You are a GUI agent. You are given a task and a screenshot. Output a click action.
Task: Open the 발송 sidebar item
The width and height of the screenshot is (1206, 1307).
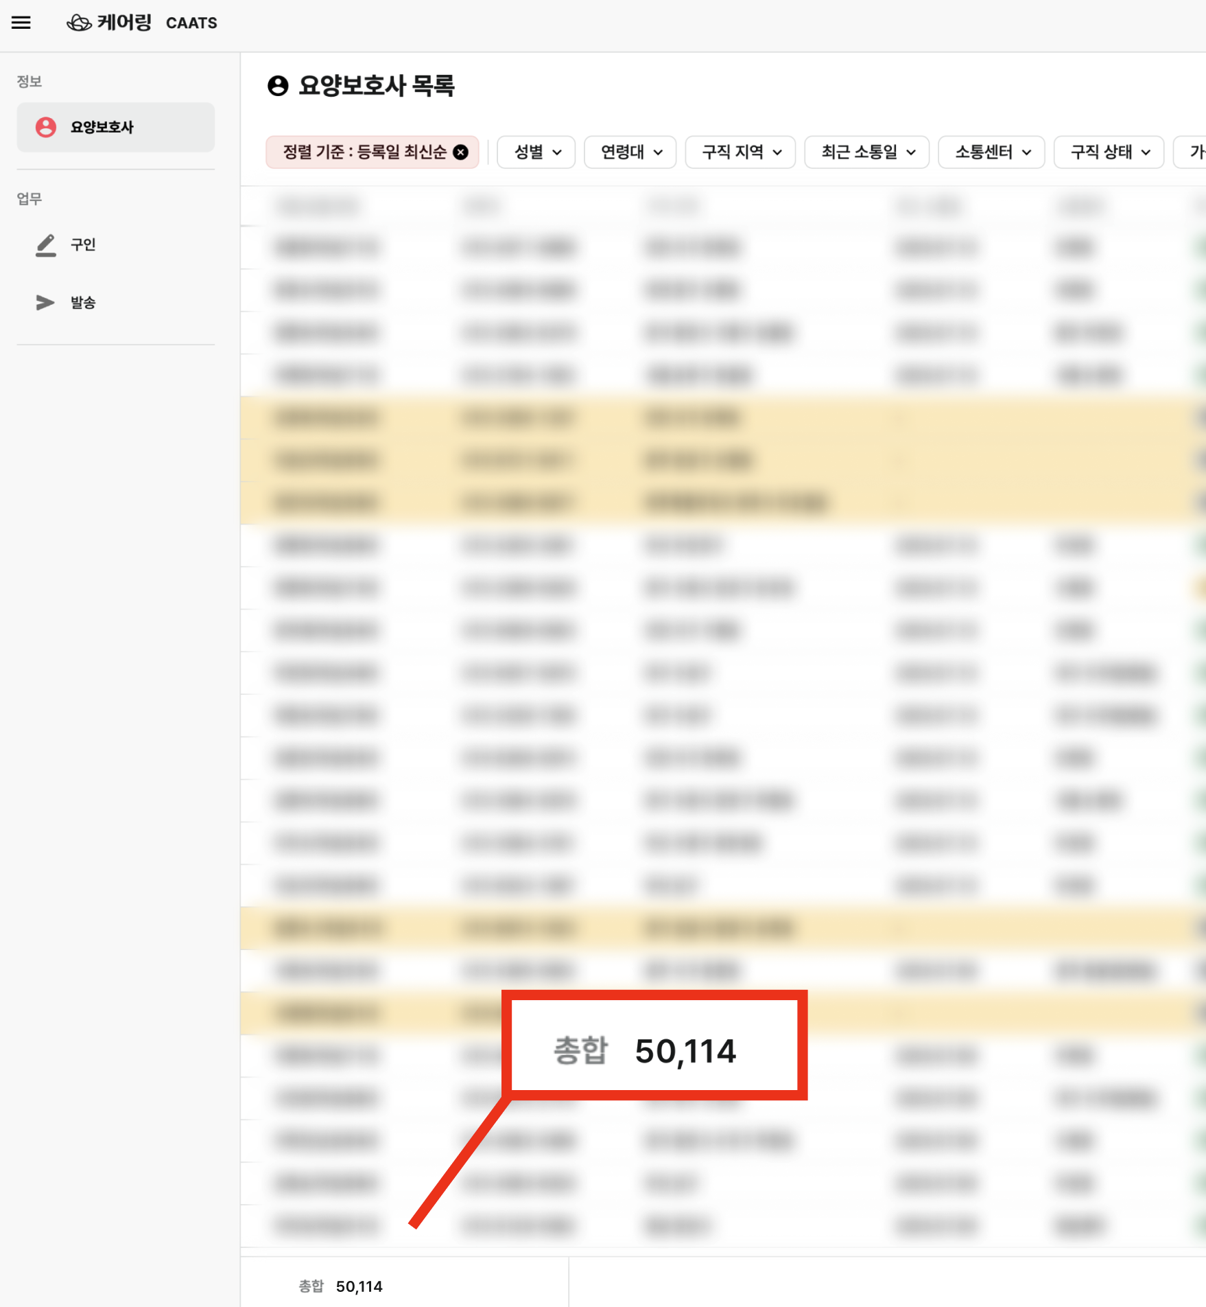116,303
